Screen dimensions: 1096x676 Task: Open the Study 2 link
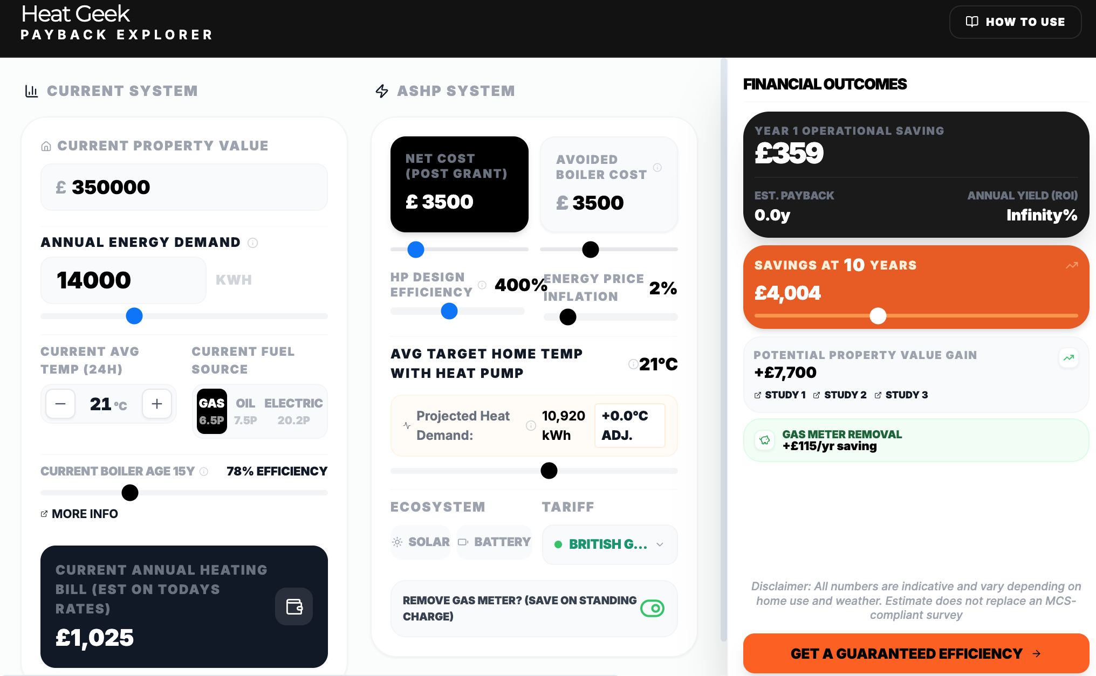tap(840, 395)
